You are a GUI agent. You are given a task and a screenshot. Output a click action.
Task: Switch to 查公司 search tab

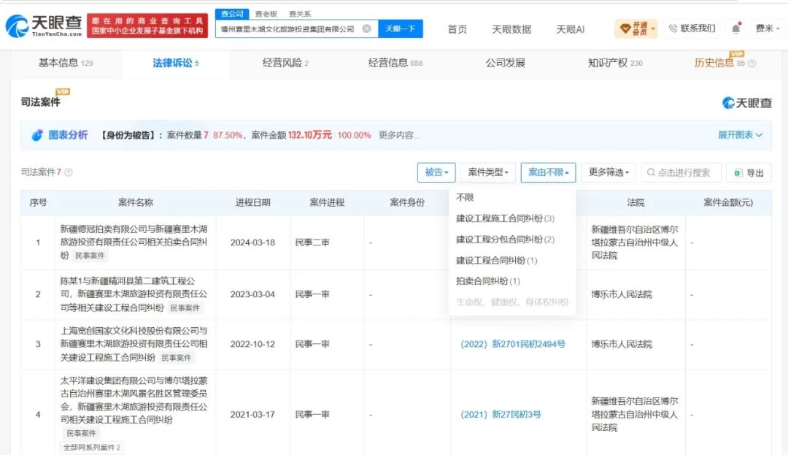(x=232, y=14)
